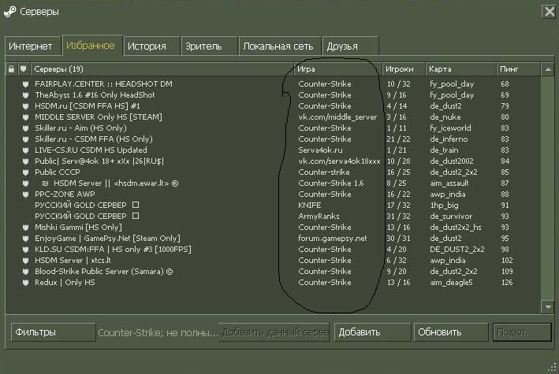The height and width of the screenshot is (374, 559).
Task: Click the shield column header icon
Action: pyautogui.click(x=23, y=69)
